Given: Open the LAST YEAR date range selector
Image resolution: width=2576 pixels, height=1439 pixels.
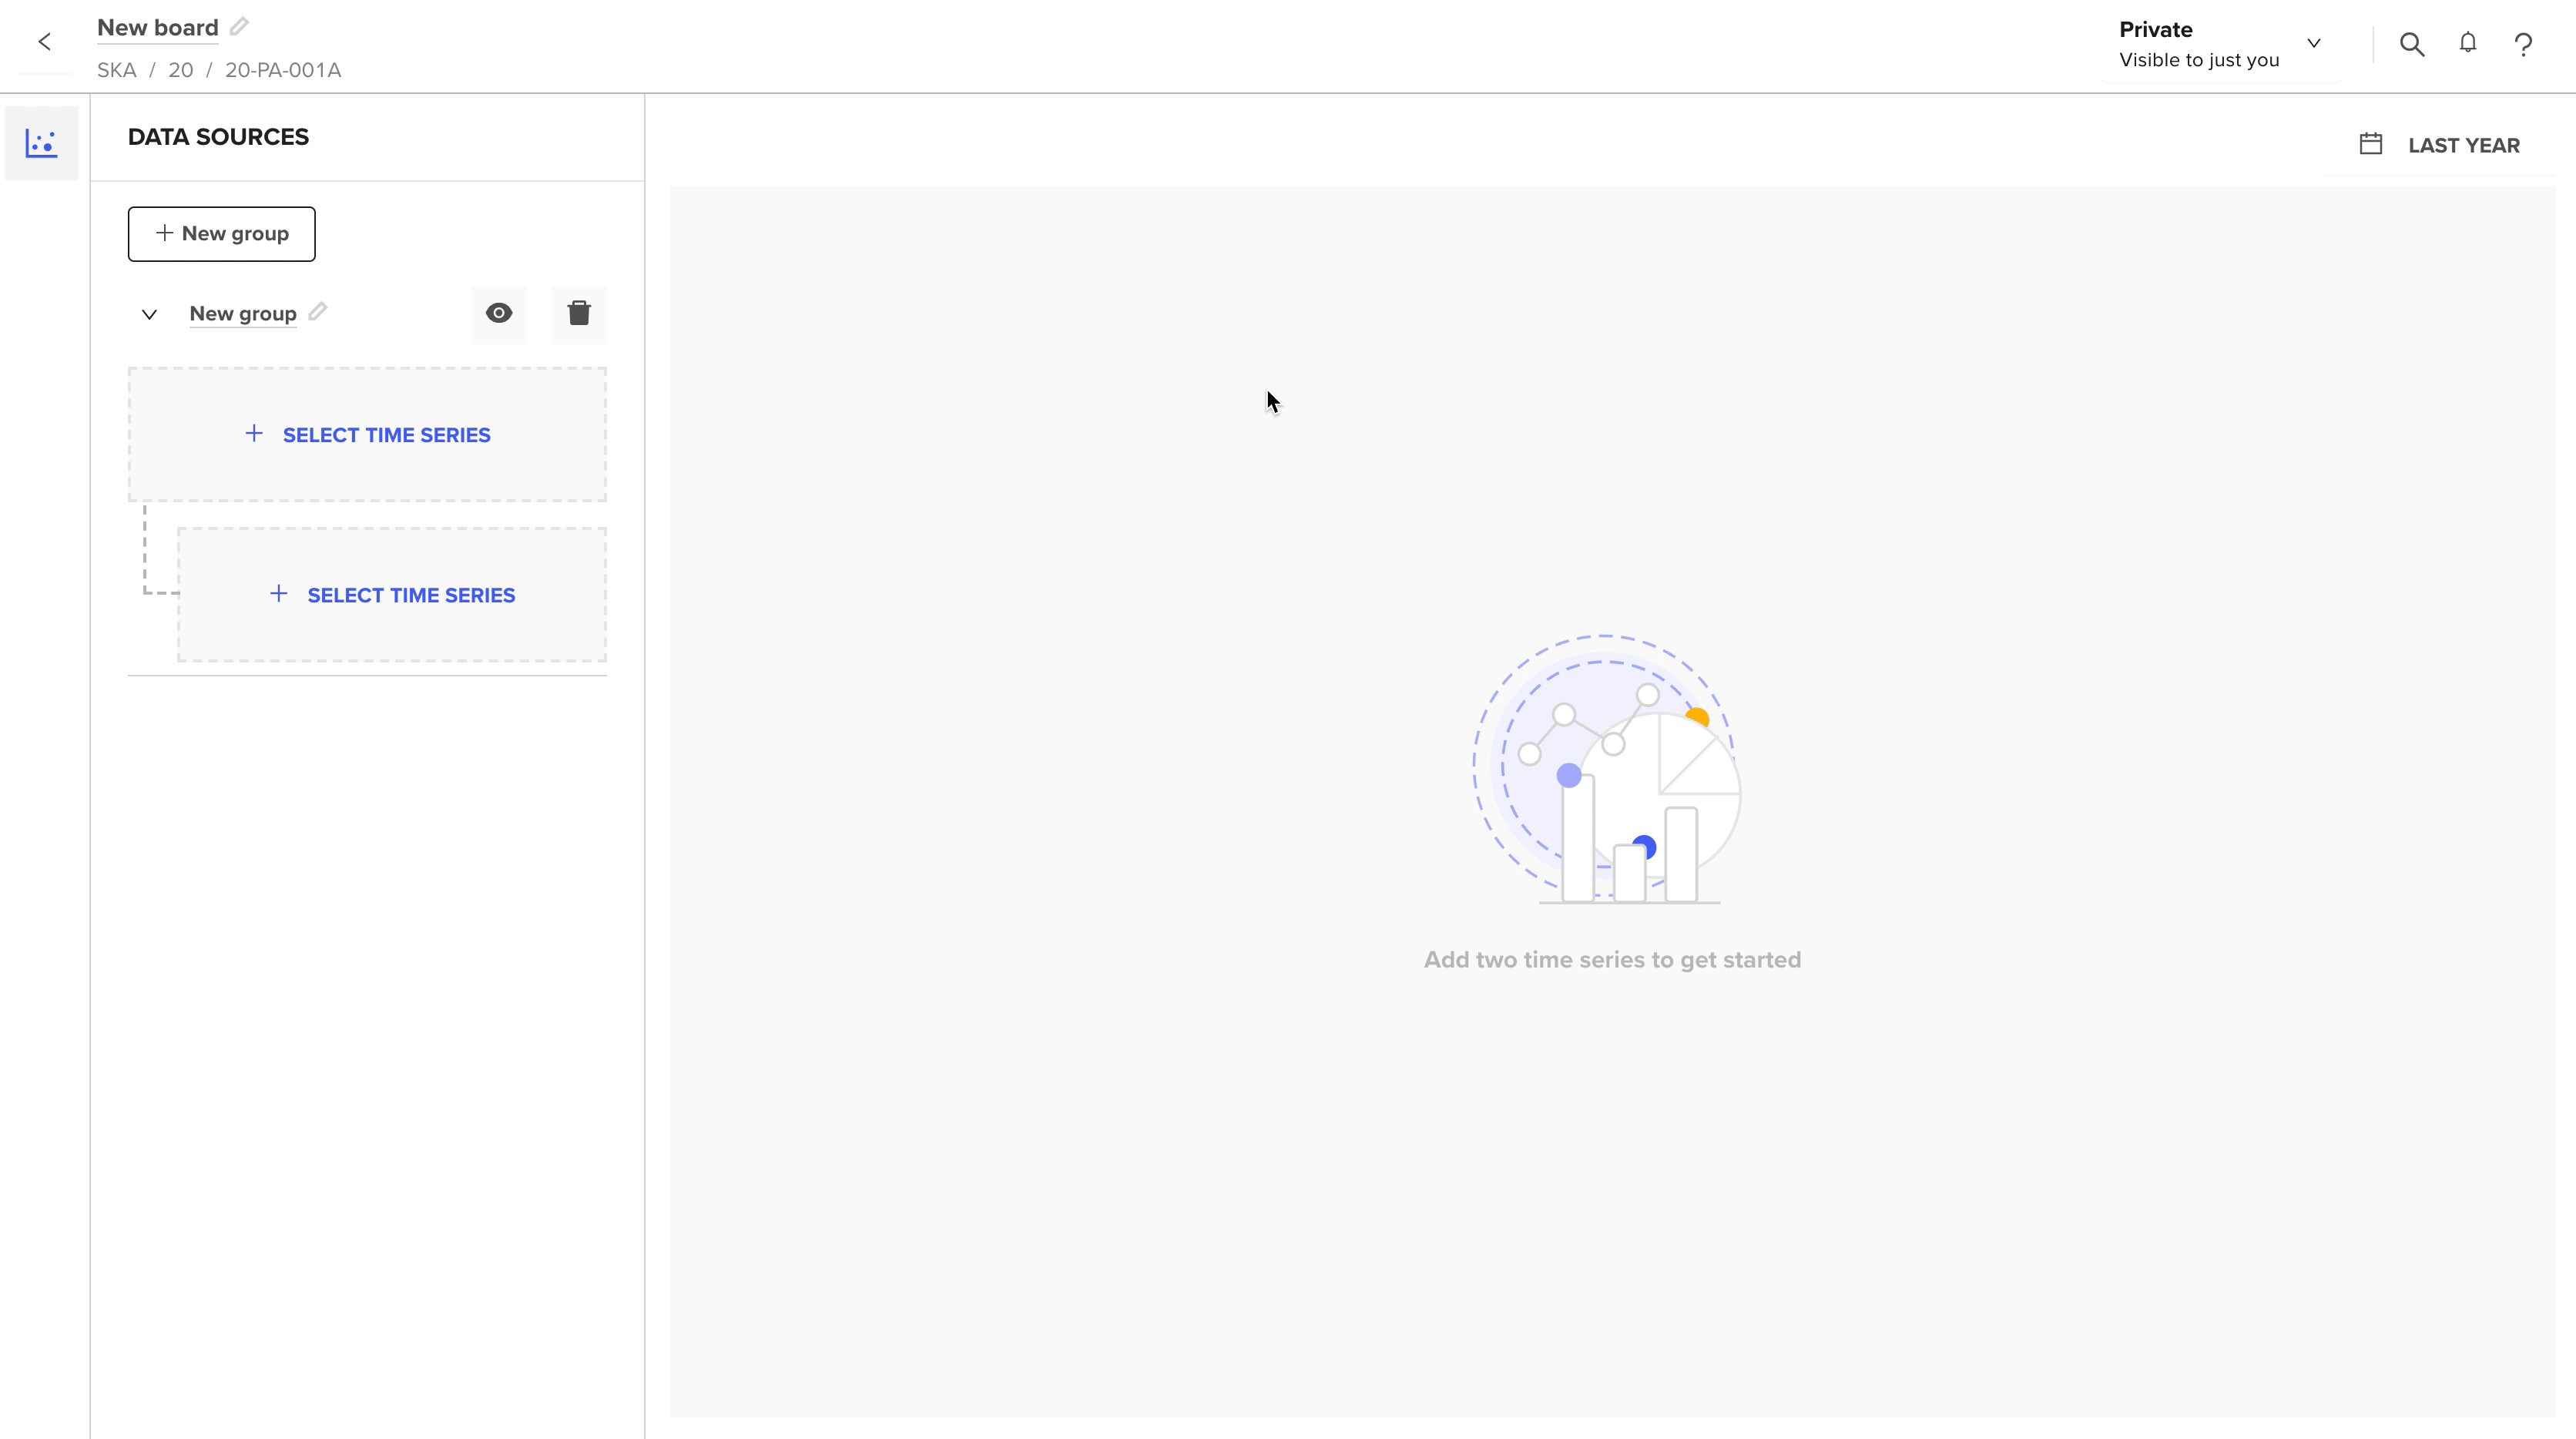Looking at the screenshot, I should click(x=2440, y=145).
